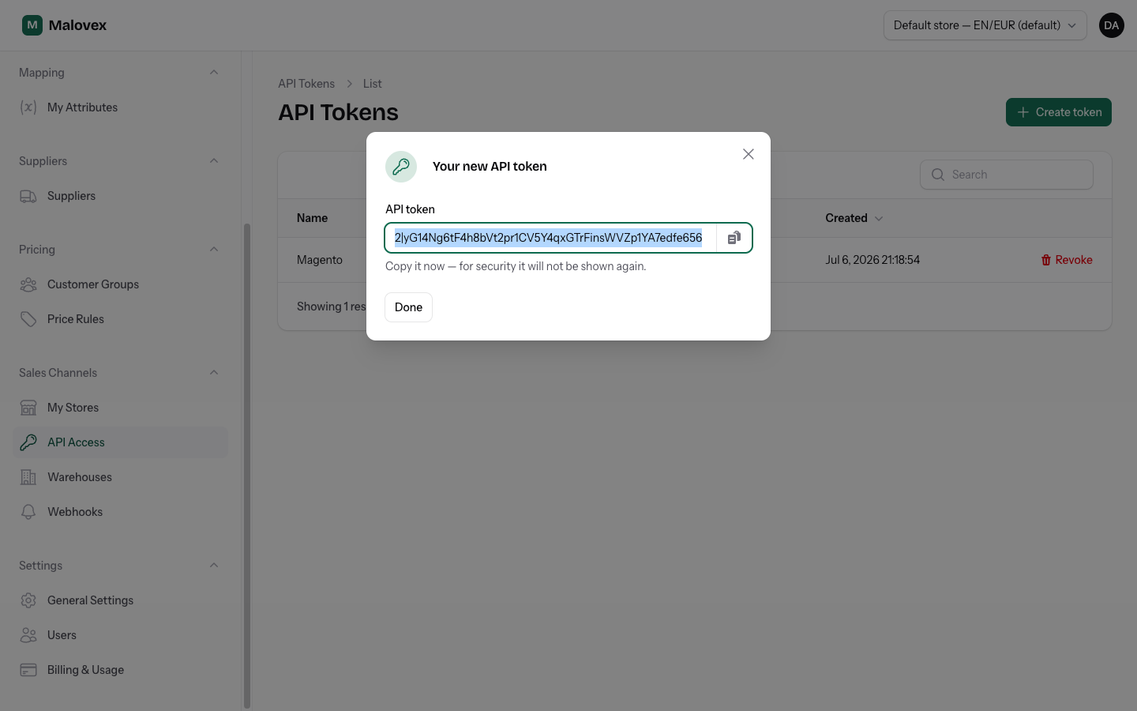Click the Done button

[x=408, y=307]
